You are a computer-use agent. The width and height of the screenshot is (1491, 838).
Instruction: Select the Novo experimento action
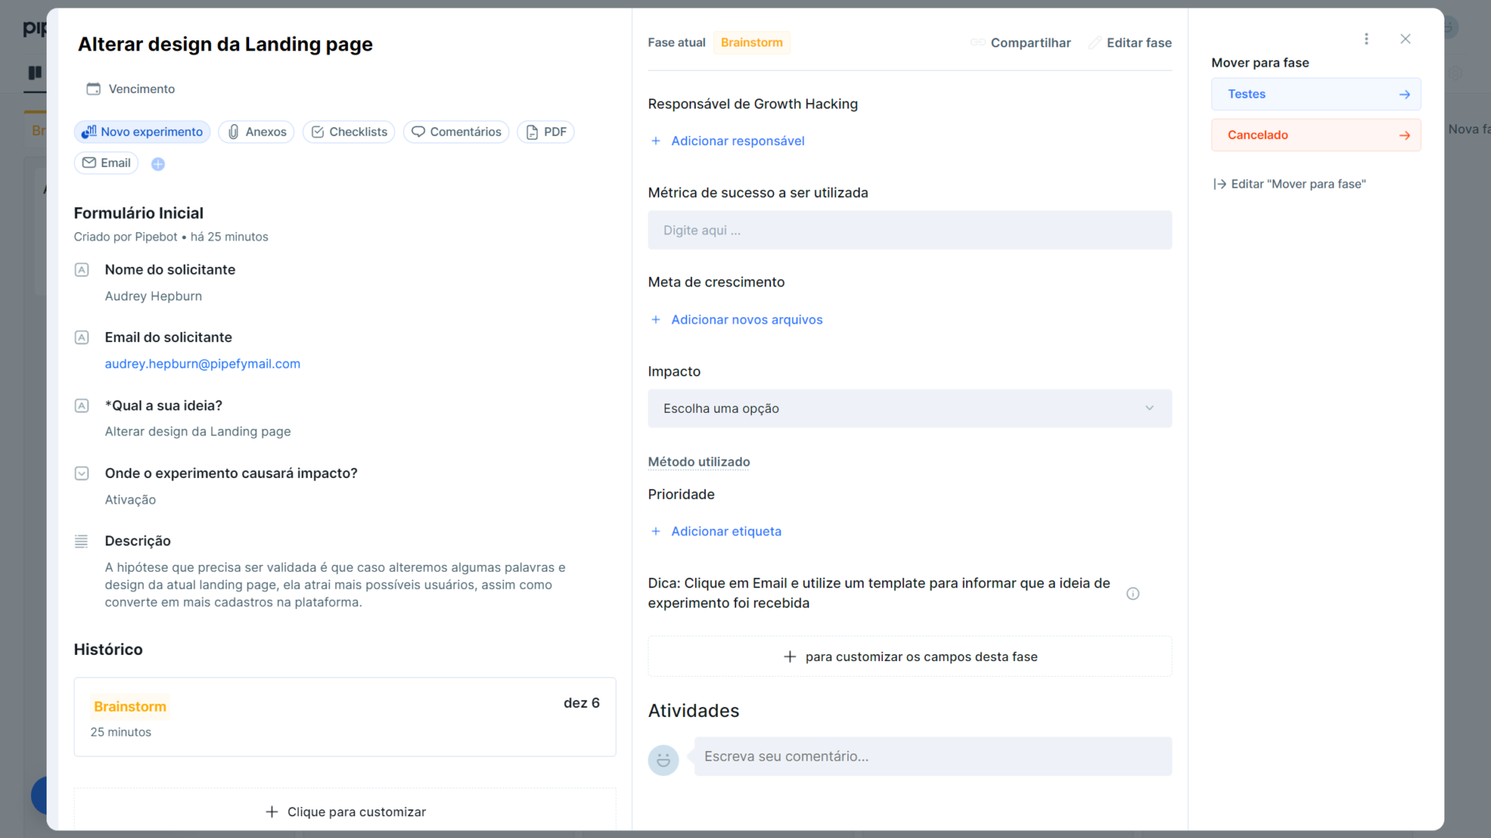pos(142,131)
